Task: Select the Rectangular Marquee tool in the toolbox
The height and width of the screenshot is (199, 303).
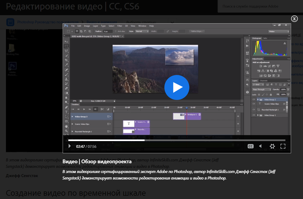Action: [x=66, y=46]
